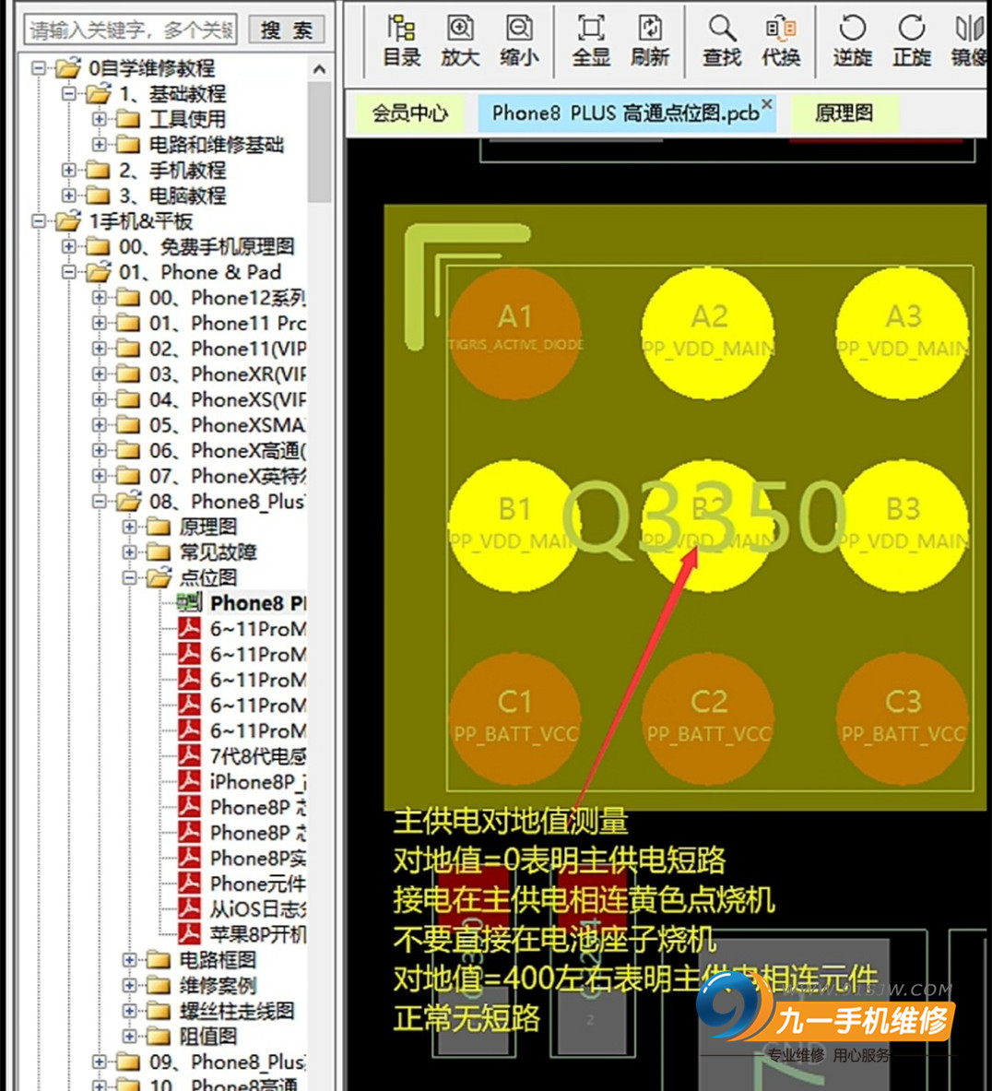Click the tree panel vertical scrollbar thumb
Image resolution: width=992 pixels, height=1091 pixels.
click(319, 141)
